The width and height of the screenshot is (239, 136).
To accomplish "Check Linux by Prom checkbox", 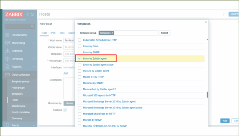I will point(80,46).
